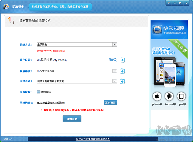Expand the 视频格式 dropdown arrow

[x=115, y=71]
